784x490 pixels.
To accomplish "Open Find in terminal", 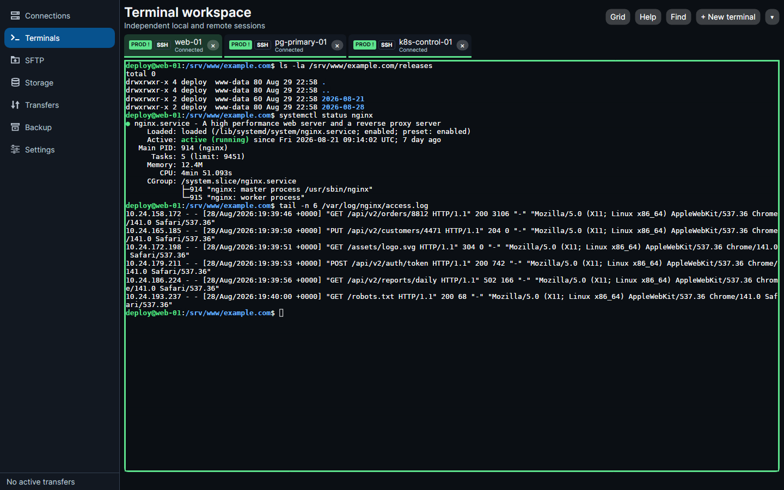I will (x=678, y=17).
